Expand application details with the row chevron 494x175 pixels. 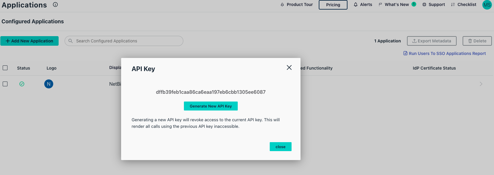[x=481, y=84]
